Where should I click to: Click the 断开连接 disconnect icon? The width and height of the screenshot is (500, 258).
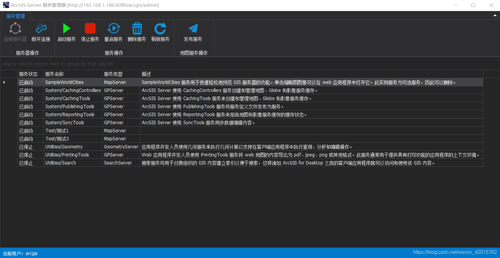coord(41,29)
